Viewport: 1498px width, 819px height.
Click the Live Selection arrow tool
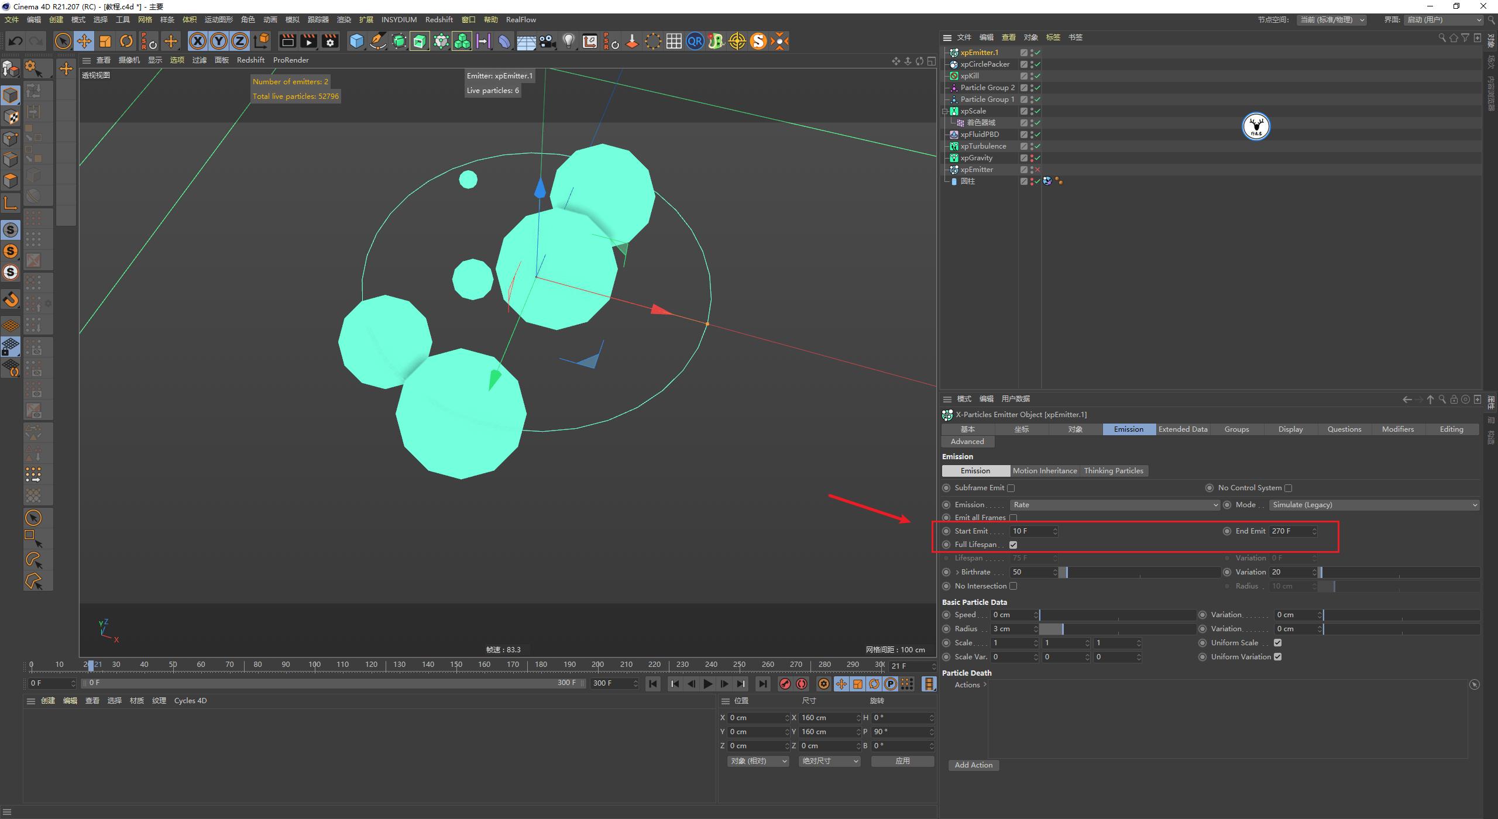[63, 41]
